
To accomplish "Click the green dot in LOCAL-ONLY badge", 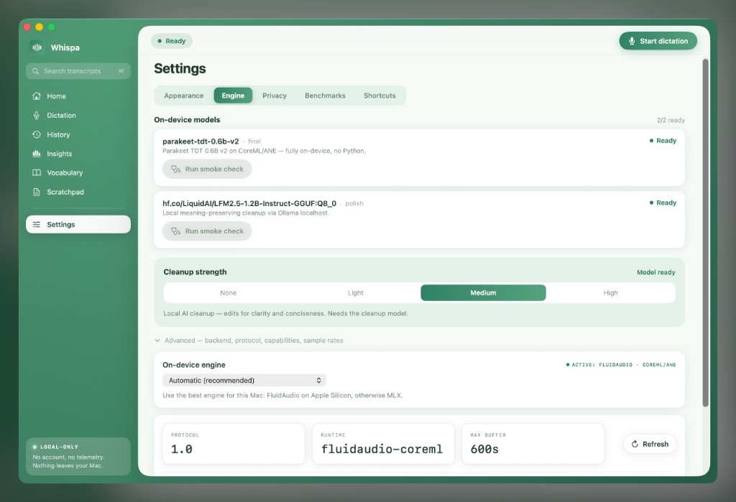I will (34, 447).
